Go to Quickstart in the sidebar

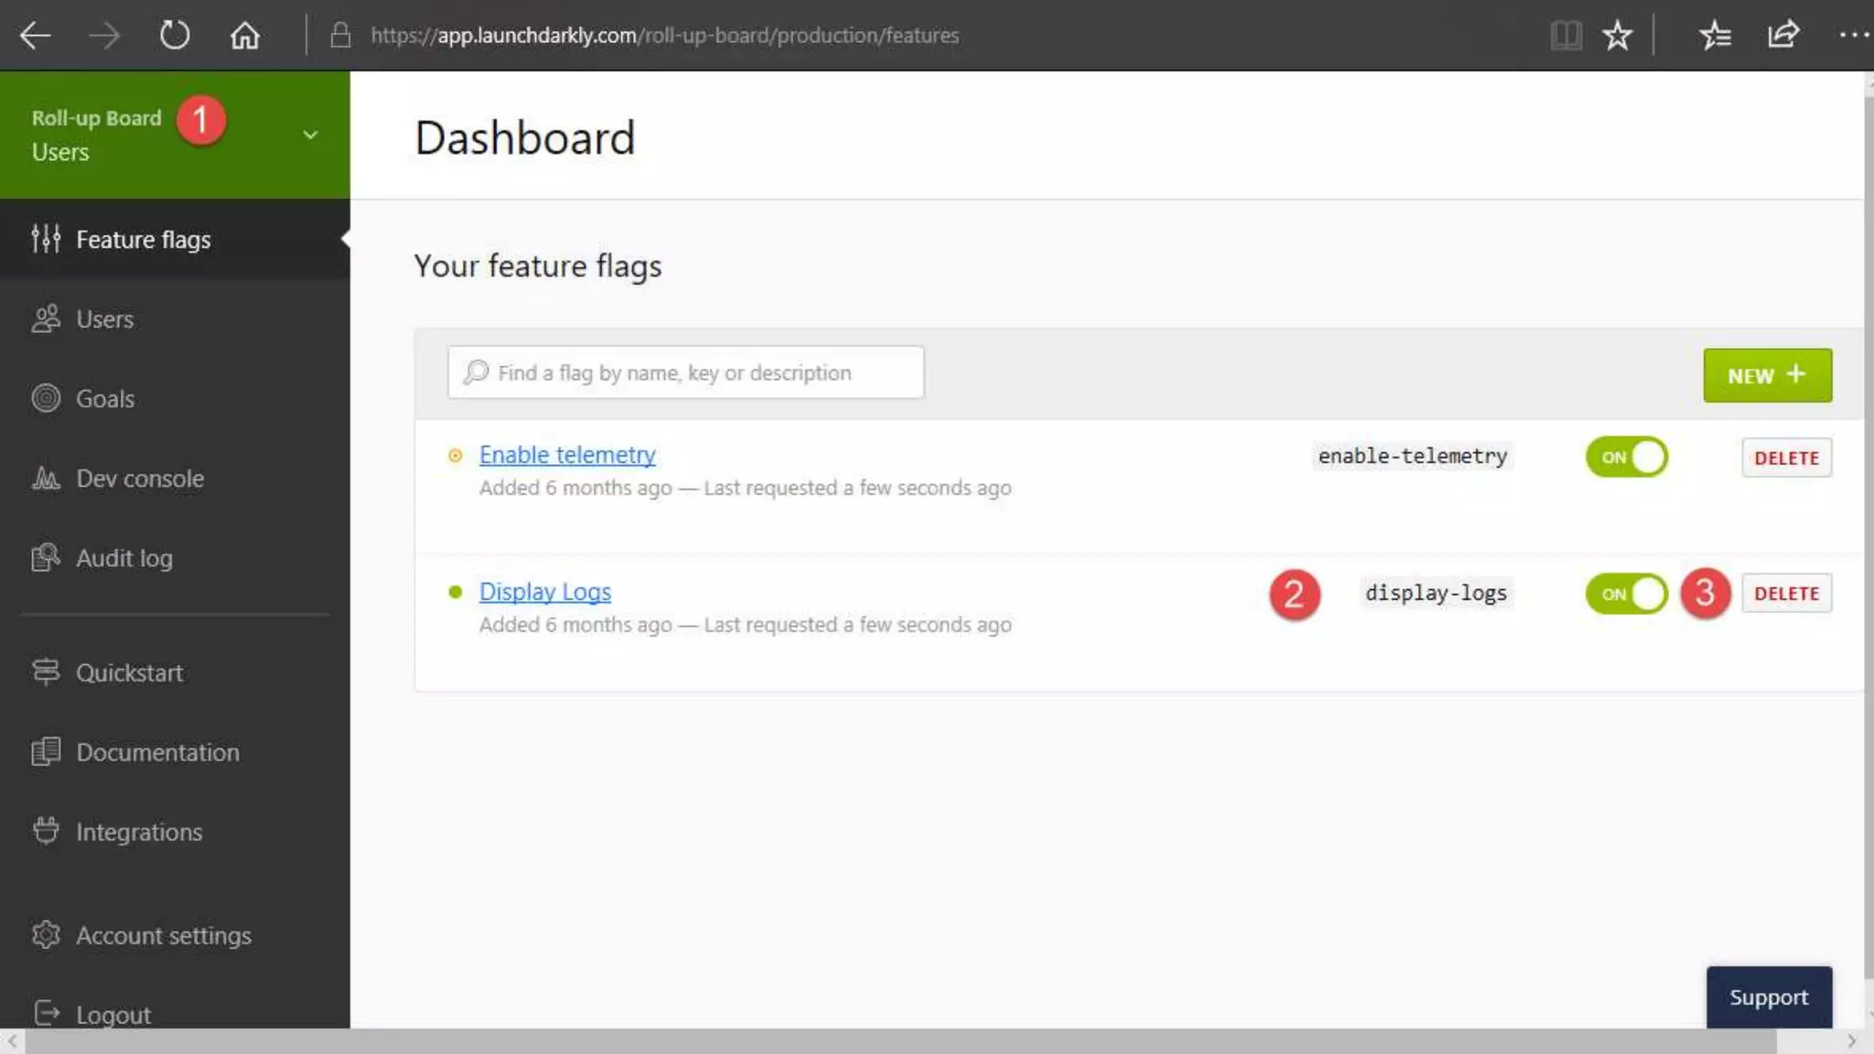click(x=129, y=672)
